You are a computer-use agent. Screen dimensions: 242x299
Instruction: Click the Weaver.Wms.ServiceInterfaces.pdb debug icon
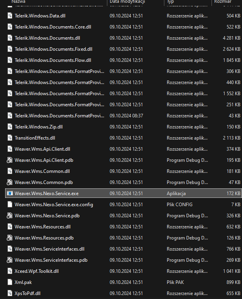click(x=10, y=260)
